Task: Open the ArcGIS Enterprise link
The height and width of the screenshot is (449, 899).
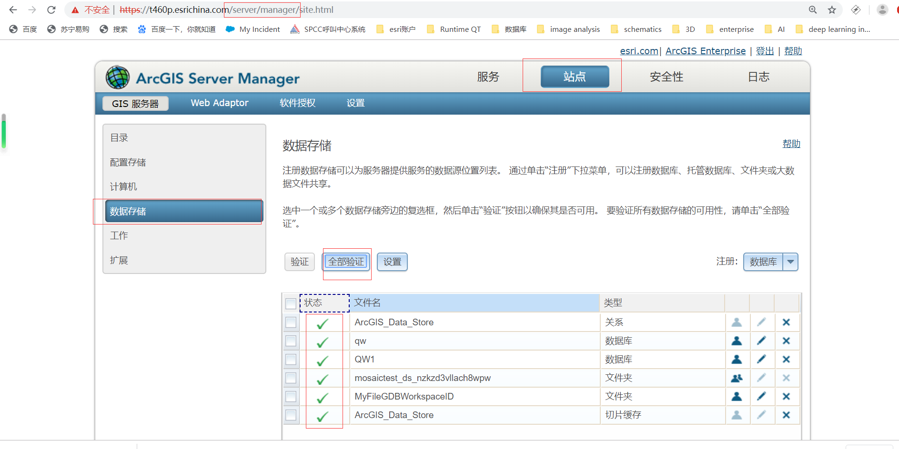Action: point(706,51)
